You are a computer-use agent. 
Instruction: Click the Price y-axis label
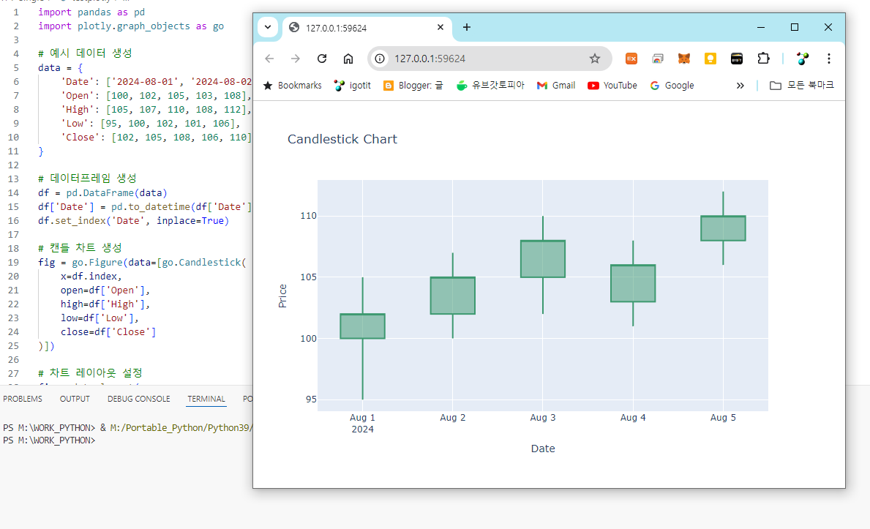click(x=282, y=296)
